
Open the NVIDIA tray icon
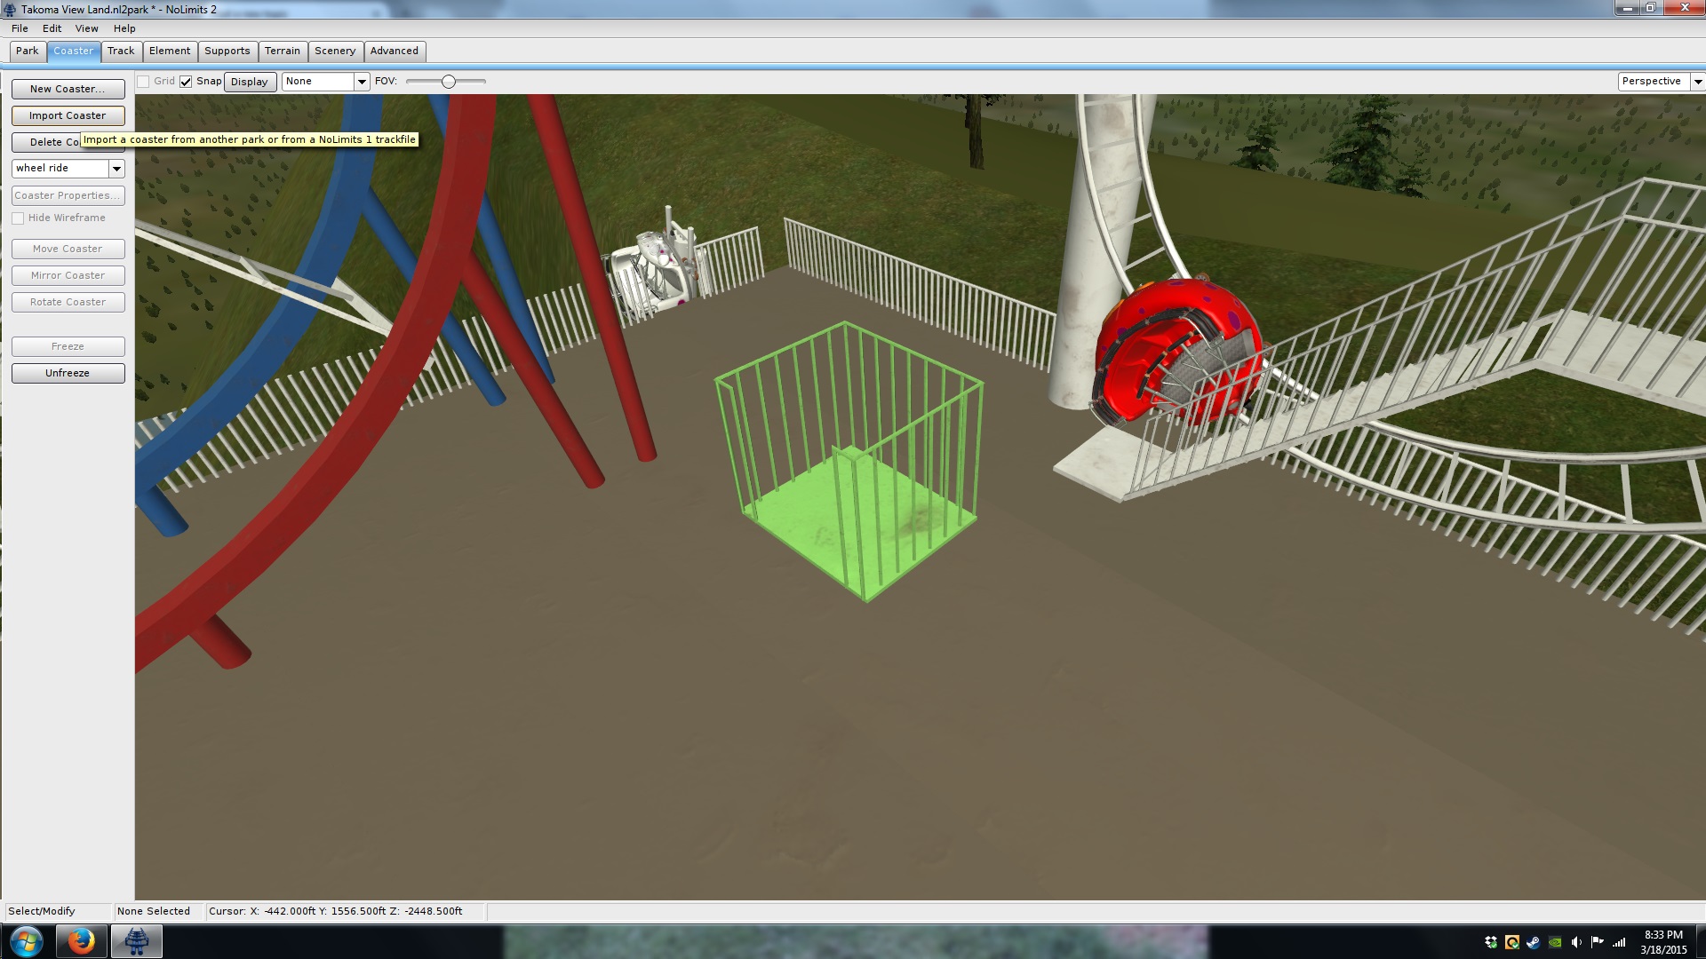1555,942
